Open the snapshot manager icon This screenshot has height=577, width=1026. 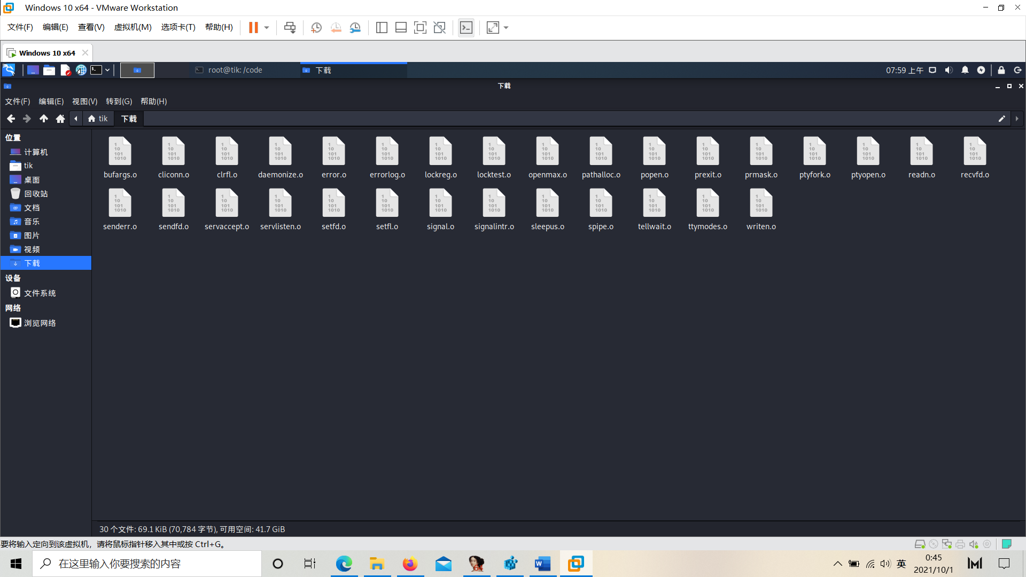(355, 28)
